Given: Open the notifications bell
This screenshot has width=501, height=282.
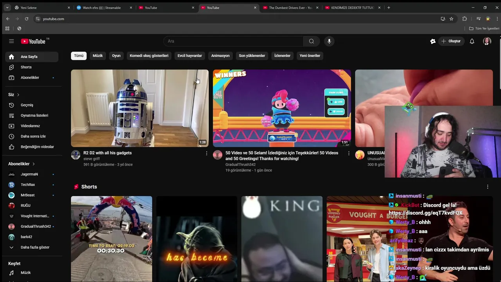Looking at the screenshot, I should point(472,41).
